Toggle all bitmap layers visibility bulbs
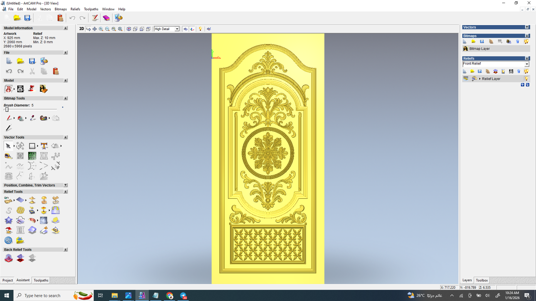 pos(526,41)
